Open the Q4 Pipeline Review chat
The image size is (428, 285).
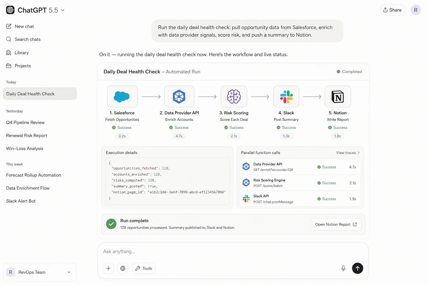[25, 122]
